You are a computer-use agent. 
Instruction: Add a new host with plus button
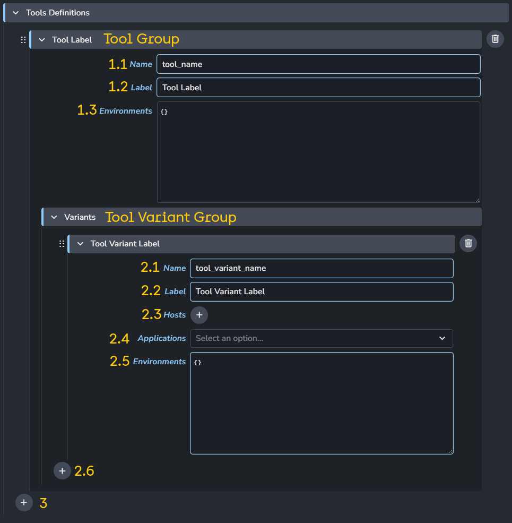click(199, 315)
